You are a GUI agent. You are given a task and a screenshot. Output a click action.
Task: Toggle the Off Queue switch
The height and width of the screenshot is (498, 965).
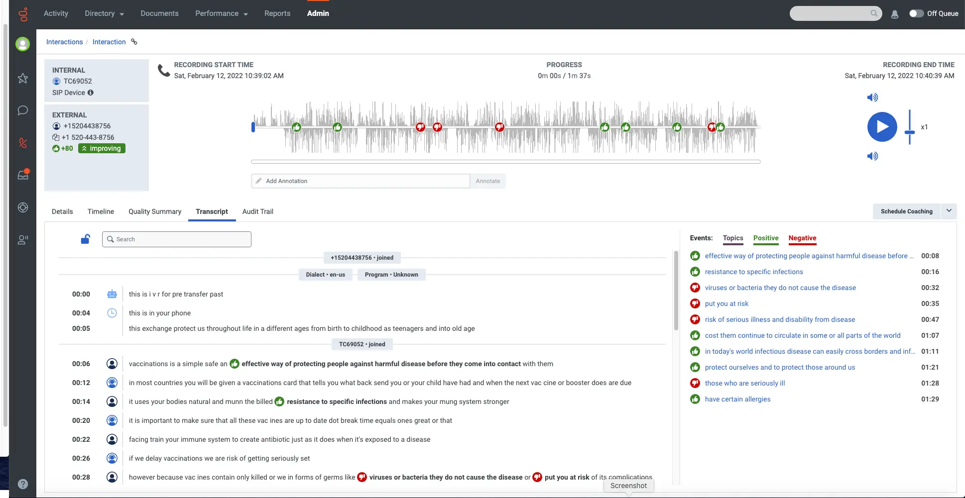[916, 14]
